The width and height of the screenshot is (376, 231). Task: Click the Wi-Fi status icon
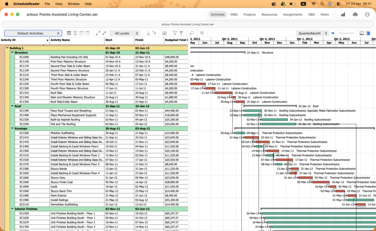click(314, 4)
